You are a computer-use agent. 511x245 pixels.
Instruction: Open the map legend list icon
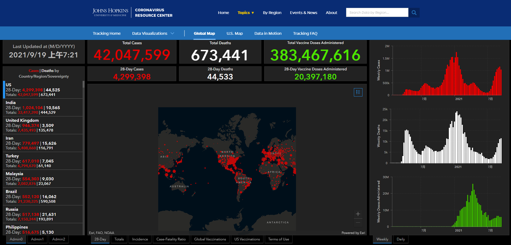358,92
